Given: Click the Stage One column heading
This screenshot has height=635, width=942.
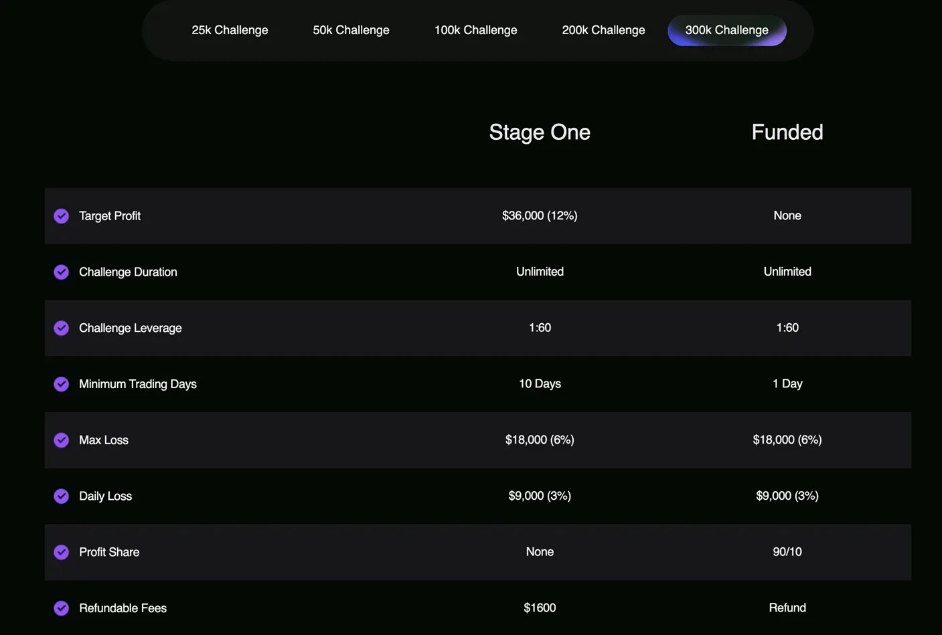Looking at the screenshot, I should (x=540, y=132).
